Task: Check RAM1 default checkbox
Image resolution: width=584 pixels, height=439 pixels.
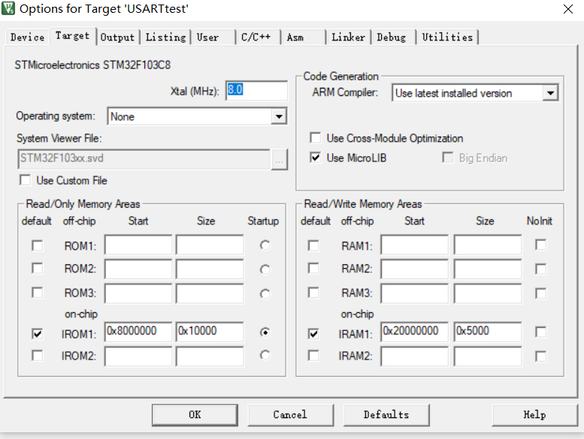Action: coord(313,245)
